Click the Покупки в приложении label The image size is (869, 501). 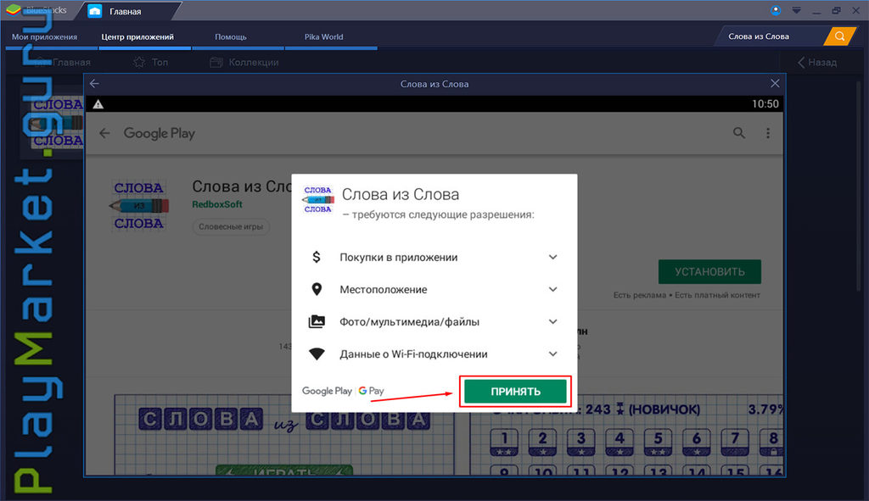point(399,258)
